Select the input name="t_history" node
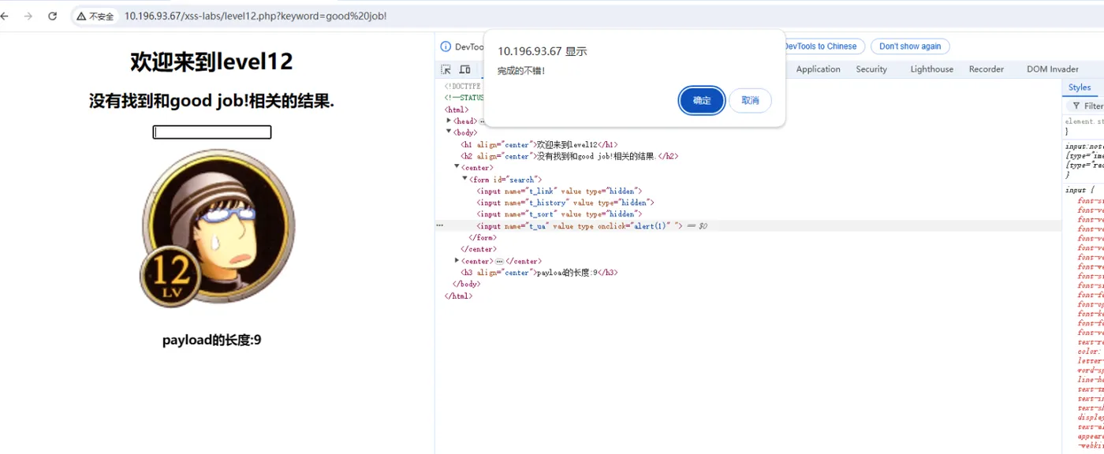1104x454 pixels. pos(565,203)
